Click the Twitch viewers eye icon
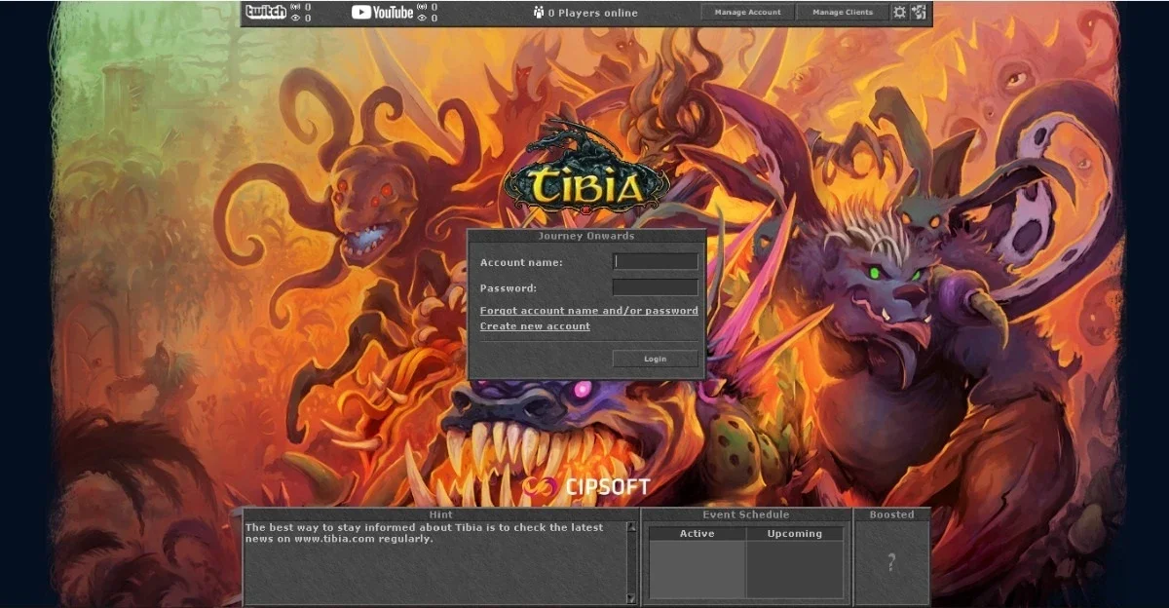This screenshot has width=1169, height=608. [295, 18]
